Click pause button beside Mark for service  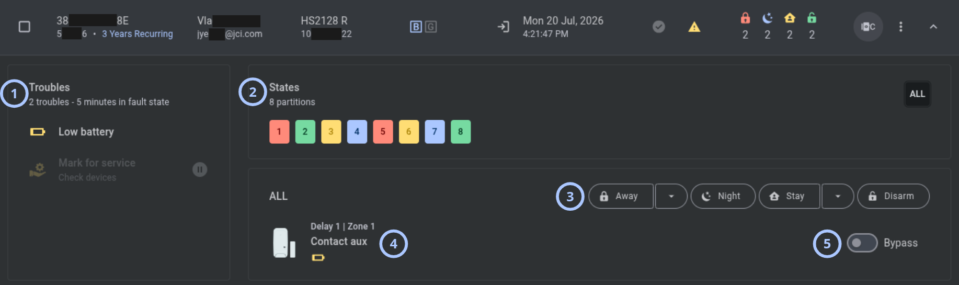tap(200, 169)
